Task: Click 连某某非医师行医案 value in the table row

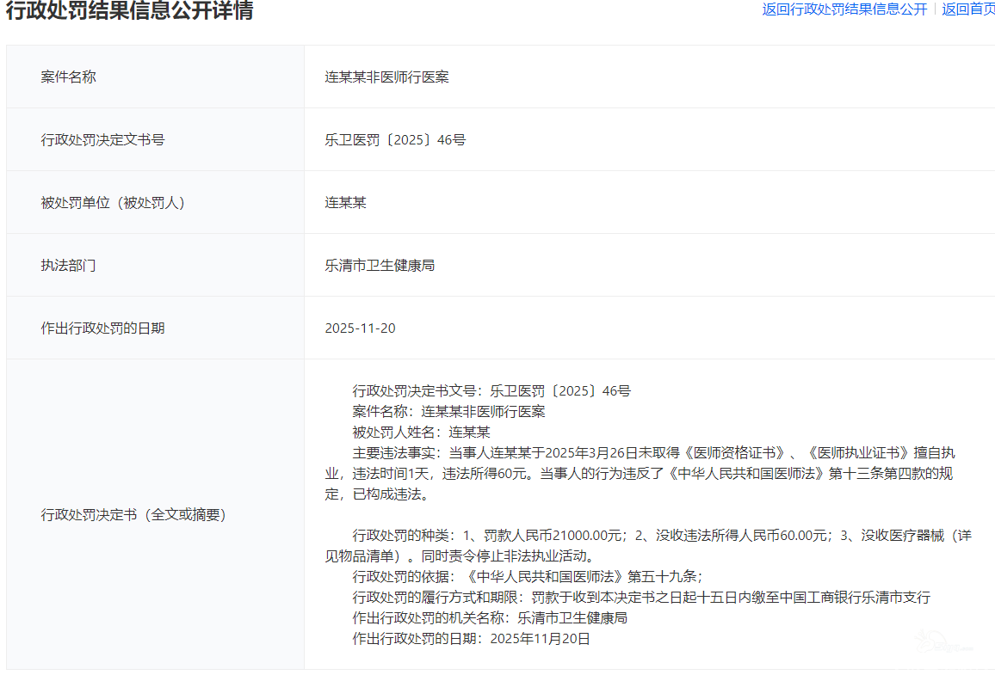Action: click(386, 77)
